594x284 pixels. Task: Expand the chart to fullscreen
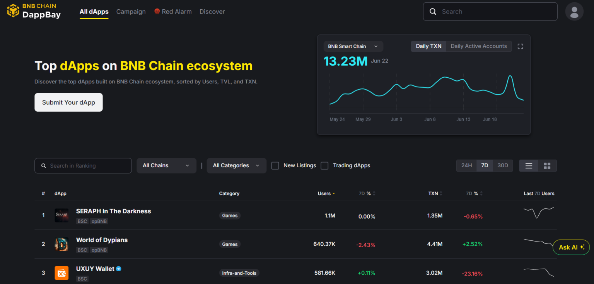pyautogui.click(x=520, y=46)
